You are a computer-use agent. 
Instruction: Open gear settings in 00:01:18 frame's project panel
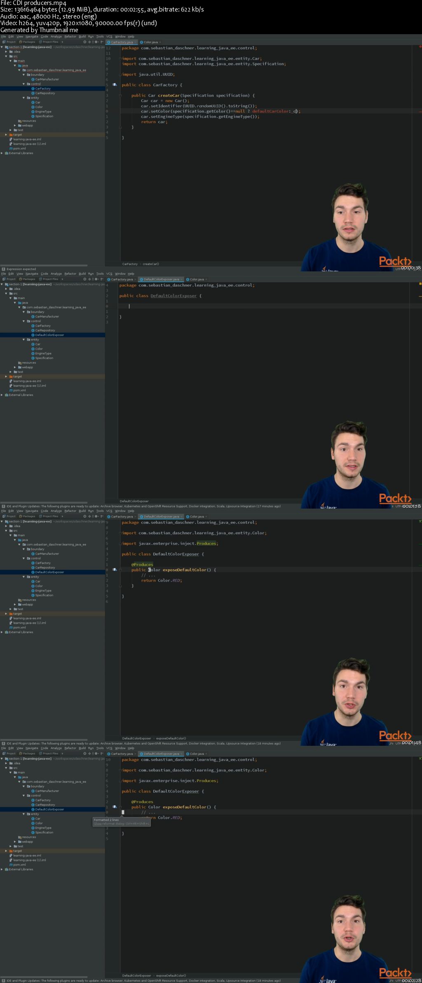tap(96, 279)
